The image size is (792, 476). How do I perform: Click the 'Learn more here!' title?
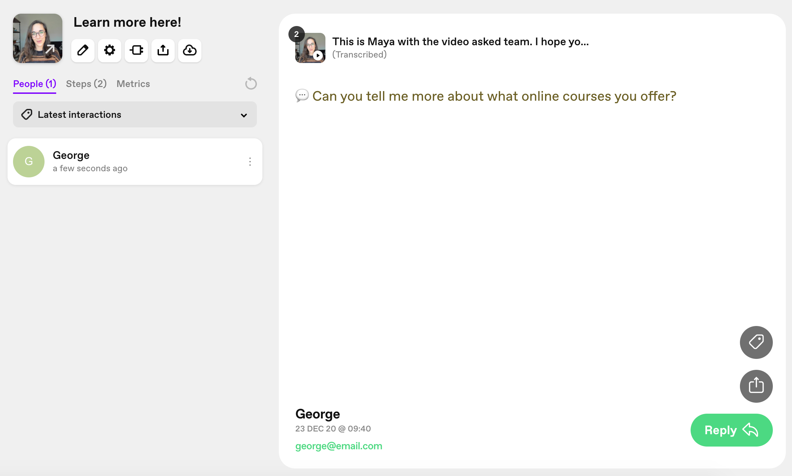127,22
